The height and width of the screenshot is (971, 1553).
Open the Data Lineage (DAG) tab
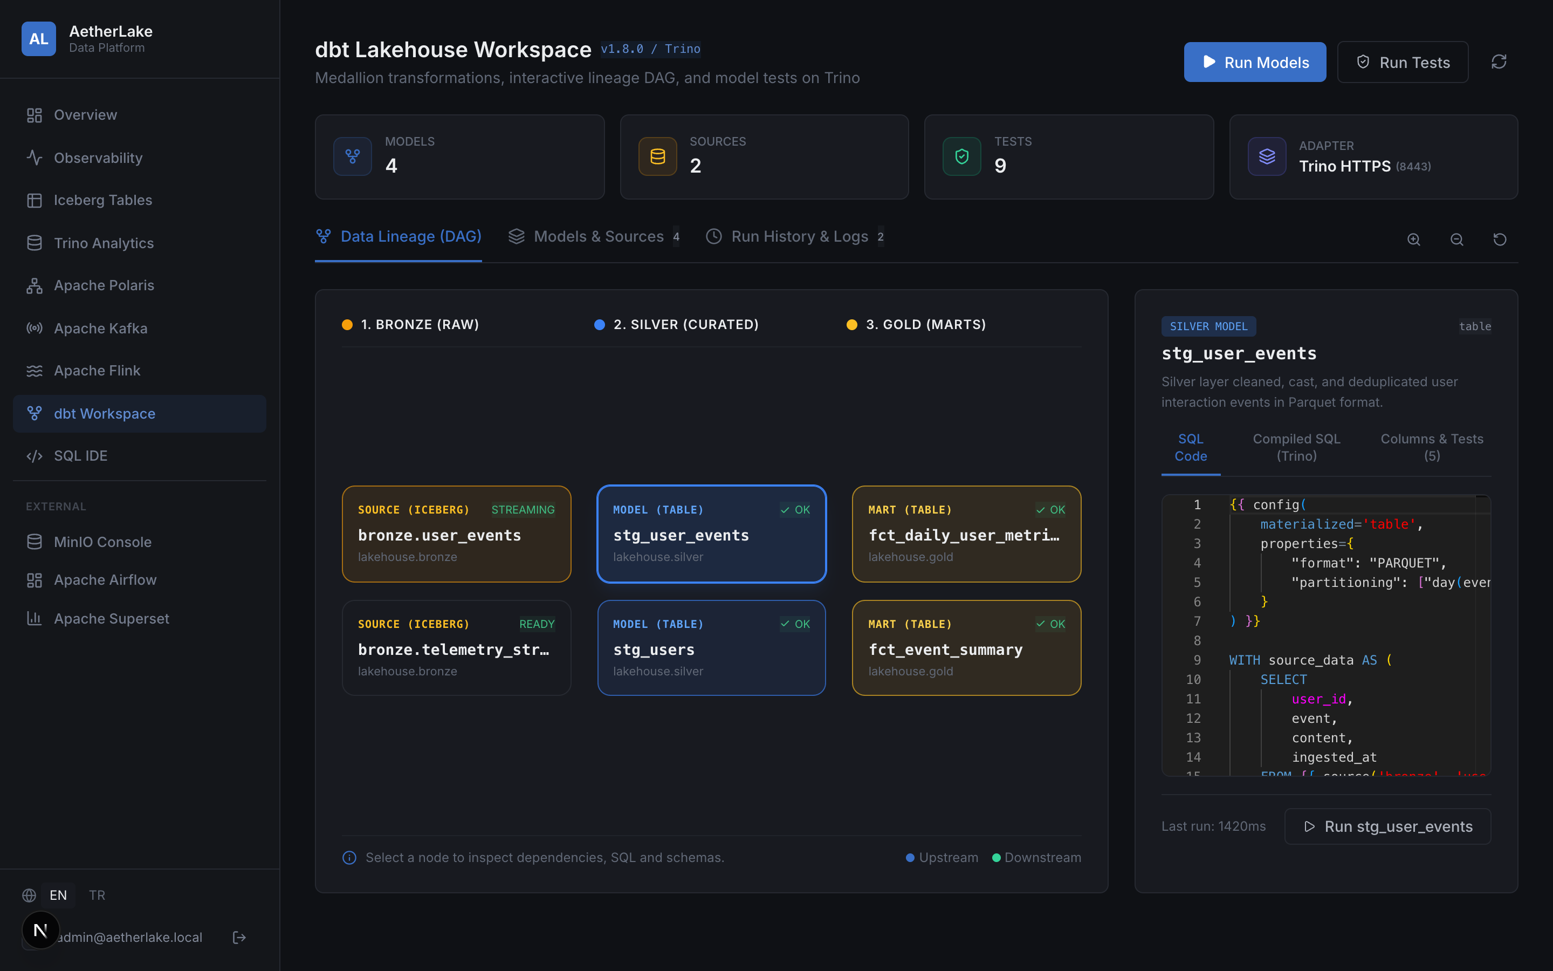pos(398,237)
